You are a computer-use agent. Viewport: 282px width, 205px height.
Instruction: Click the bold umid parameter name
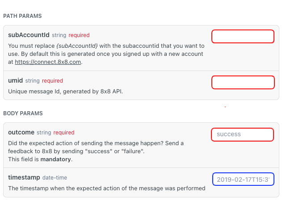[x=16, y=81]
